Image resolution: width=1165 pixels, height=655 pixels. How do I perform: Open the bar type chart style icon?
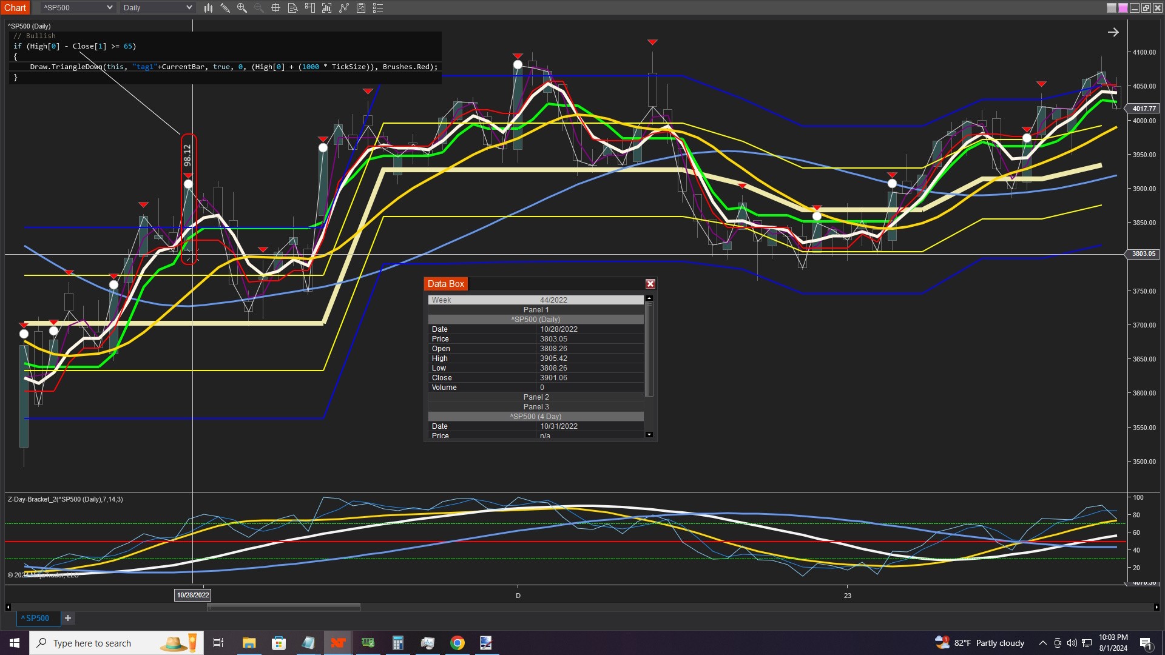(x=208, y=8)
